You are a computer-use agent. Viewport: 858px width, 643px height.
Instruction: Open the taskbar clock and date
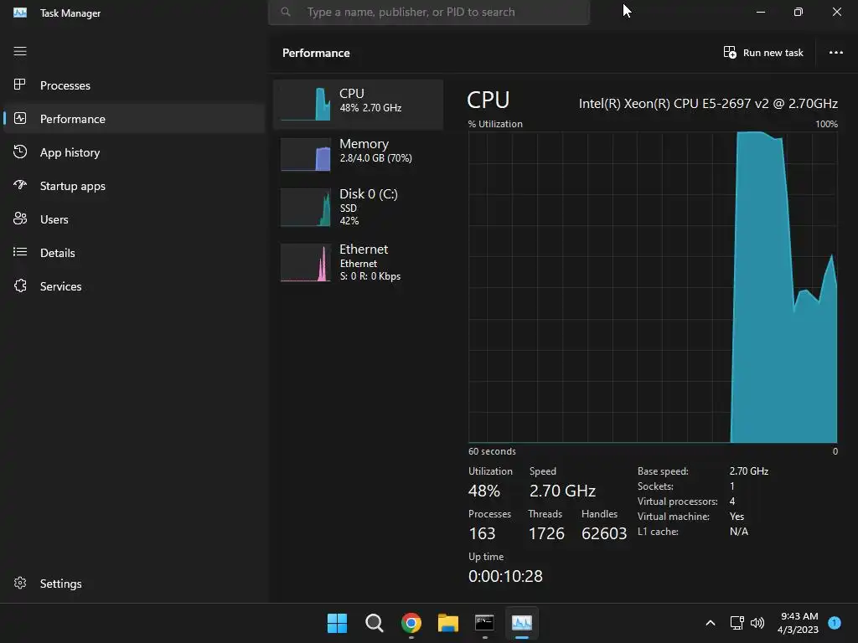point(799,623)
